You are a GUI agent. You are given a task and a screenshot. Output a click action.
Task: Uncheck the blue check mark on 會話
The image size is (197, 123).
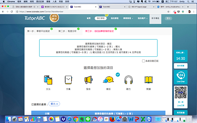[x=118, y=75]
